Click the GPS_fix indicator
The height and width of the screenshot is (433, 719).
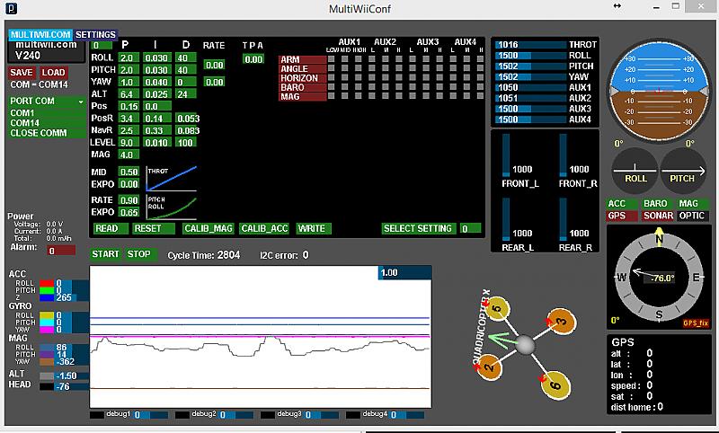(x=696, y=323)
